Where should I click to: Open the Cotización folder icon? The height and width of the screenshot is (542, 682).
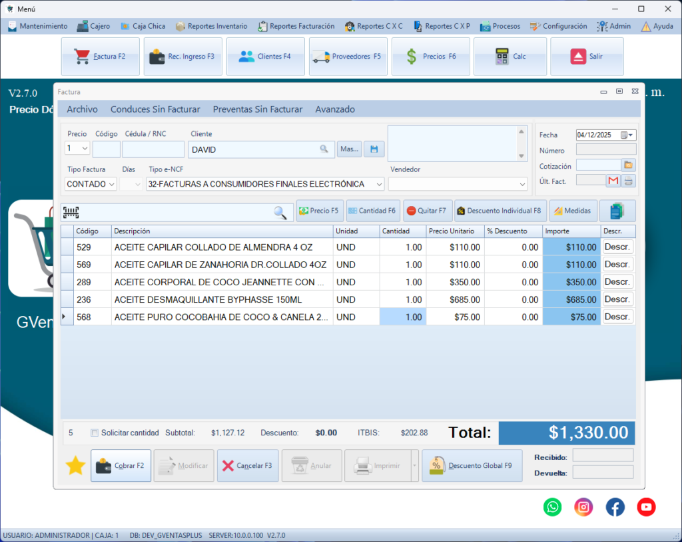pyautogui.click(x=628, y=165)
